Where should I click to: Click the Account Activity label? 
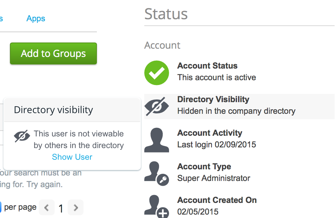[x=210, y=133]
